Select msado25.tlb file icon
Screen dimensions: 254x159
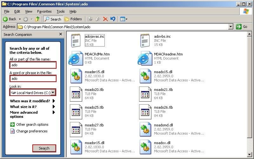pos(76,112)
